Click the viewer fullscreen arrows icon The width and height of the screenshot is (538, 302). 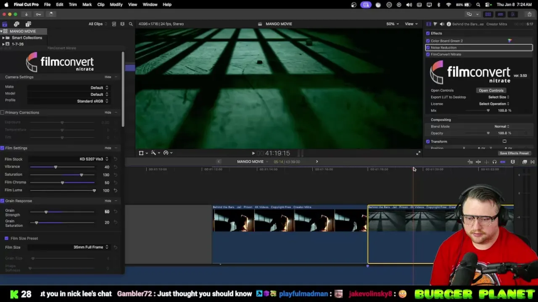click(x=418, y=153)
